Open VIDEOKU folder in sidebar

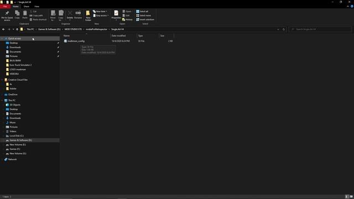click(14, 74)
